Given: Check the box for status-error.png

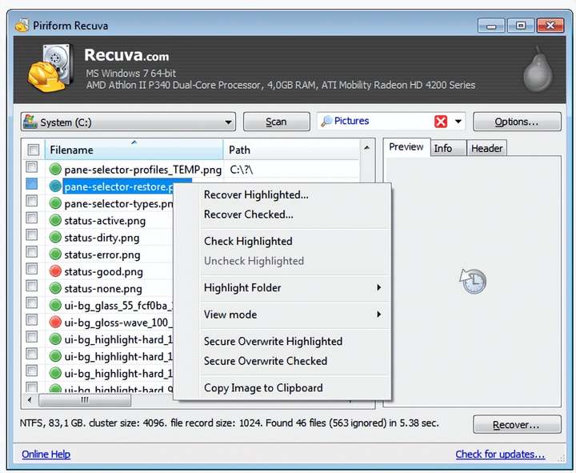Looking at the screenshot, I should pos(32,252).
